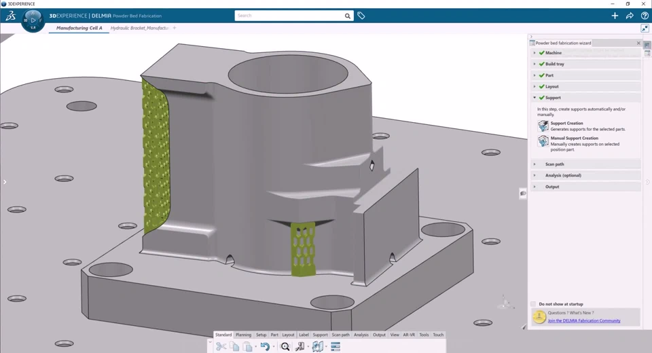Click the layered sheets toolbar icon
652x353 pixels.
click(x=318, y=346)
